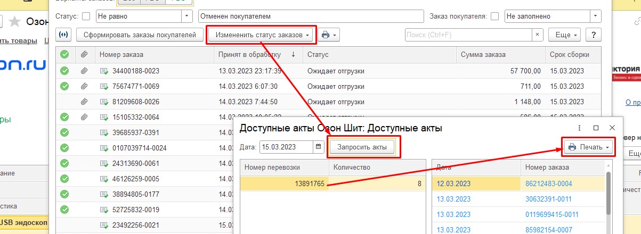Open the three-dot menu of Доступные акты dialog
Screen dimensions: 641x234
tap(580, 128)
